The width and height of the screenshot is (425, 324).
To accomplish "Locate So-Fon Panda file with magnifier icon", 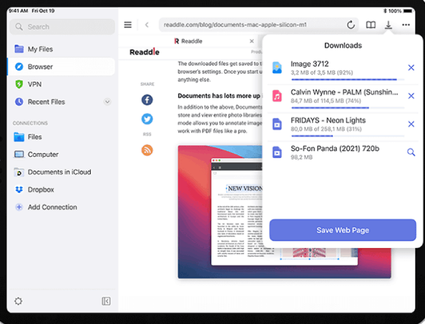I will coord(411,152).
